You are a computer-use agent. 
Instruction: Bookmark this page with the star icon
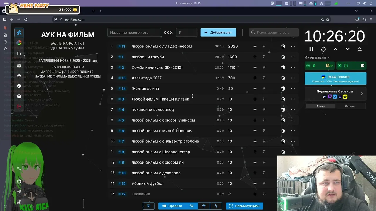328,19
